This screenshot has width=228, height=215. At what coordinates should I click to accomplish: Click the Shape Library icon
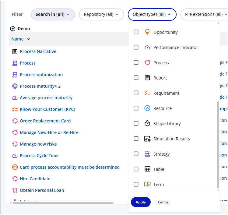point(147,123)
